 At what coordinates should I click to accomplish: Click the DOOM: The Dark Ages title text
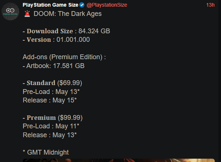tap(68, 14)
